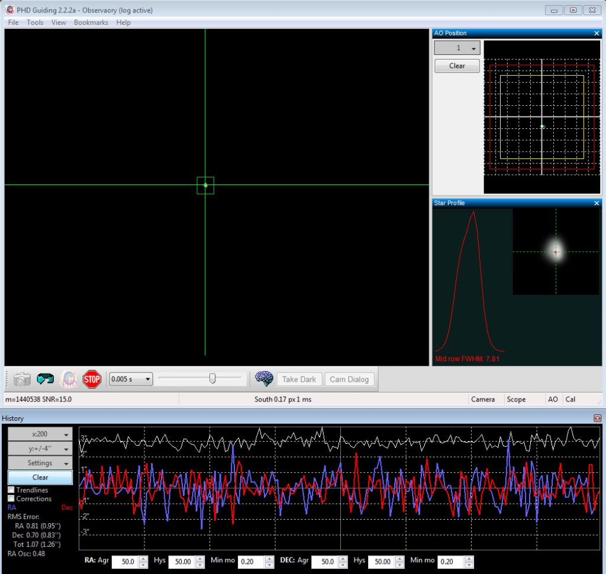Open the x200 scale dropdown
This screenshot has height=574, width=606.
click(x=40, y=434)
